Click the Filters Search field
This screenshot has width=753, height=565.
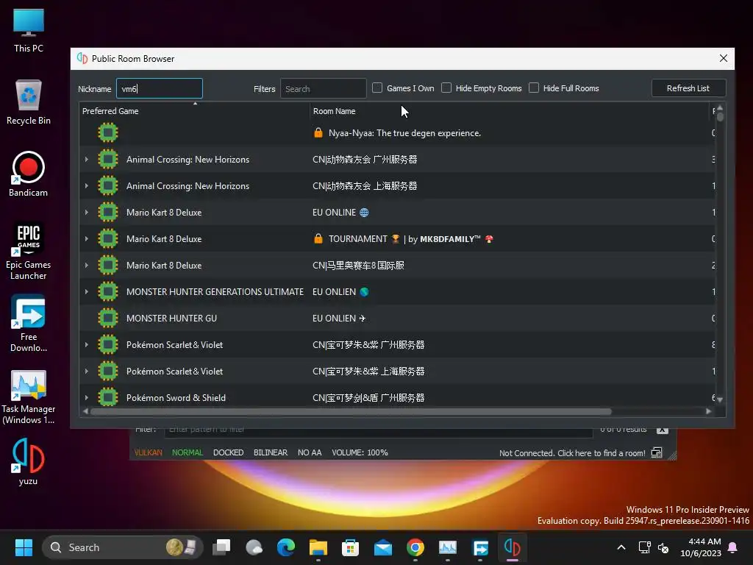[324, 88]
